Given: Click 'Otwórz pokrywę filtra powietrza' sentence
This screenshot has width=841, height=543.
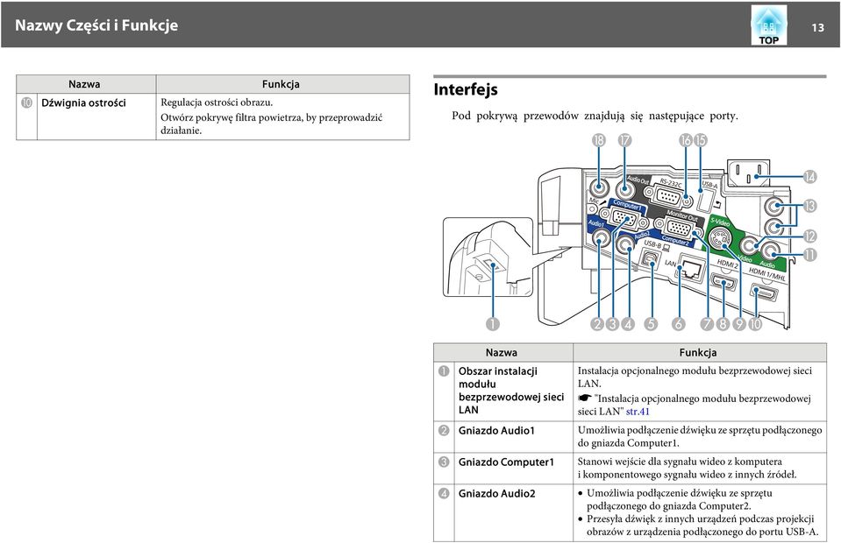Looking at the screenshot, I should point(271,123).
